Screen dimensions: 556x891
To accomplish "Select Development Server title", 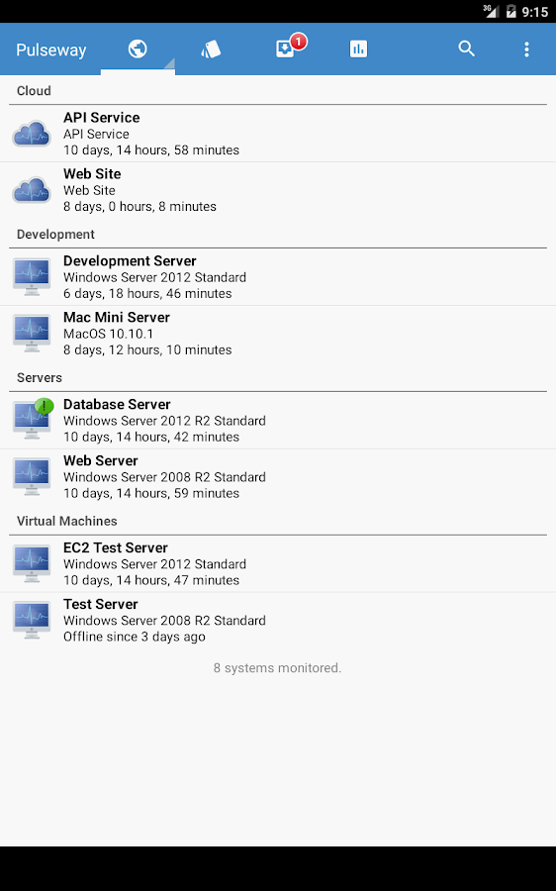I will (130, 260).
